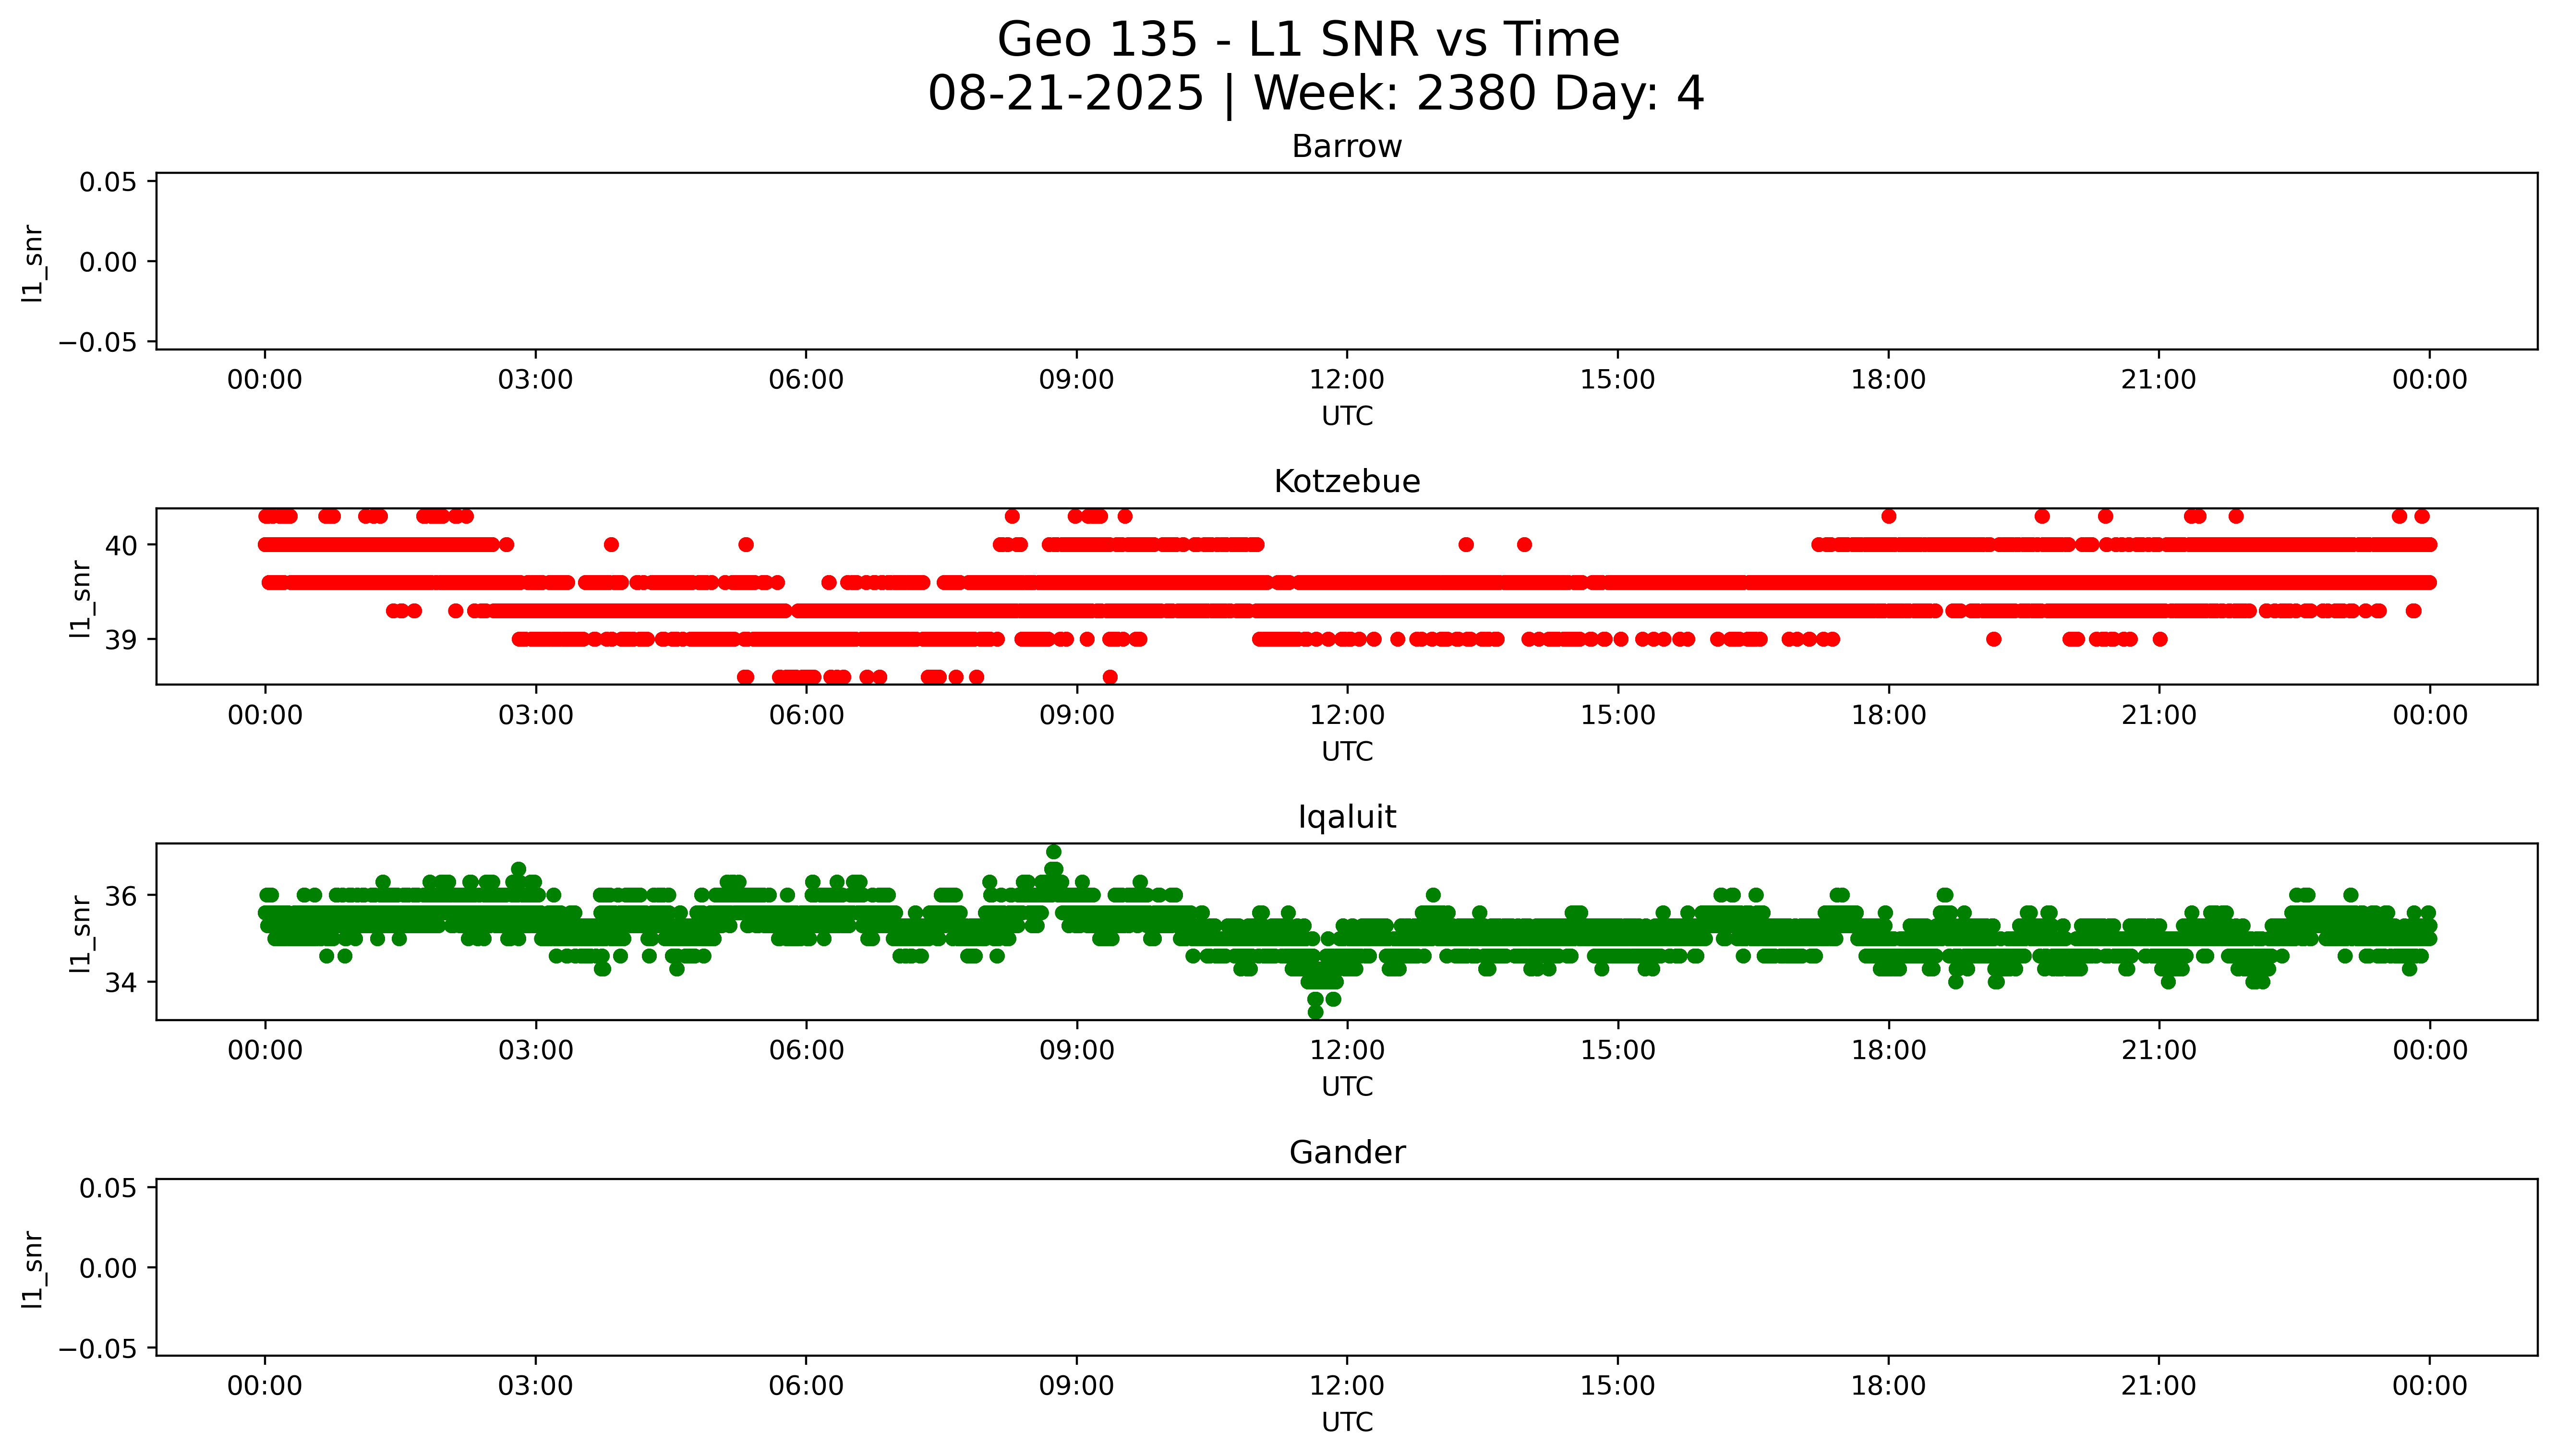Viewport: 2557px width, 1456px height.
Task: Click the 06:00 tick label under the Kotzebue plot
Action: click(x=805, y=715)
